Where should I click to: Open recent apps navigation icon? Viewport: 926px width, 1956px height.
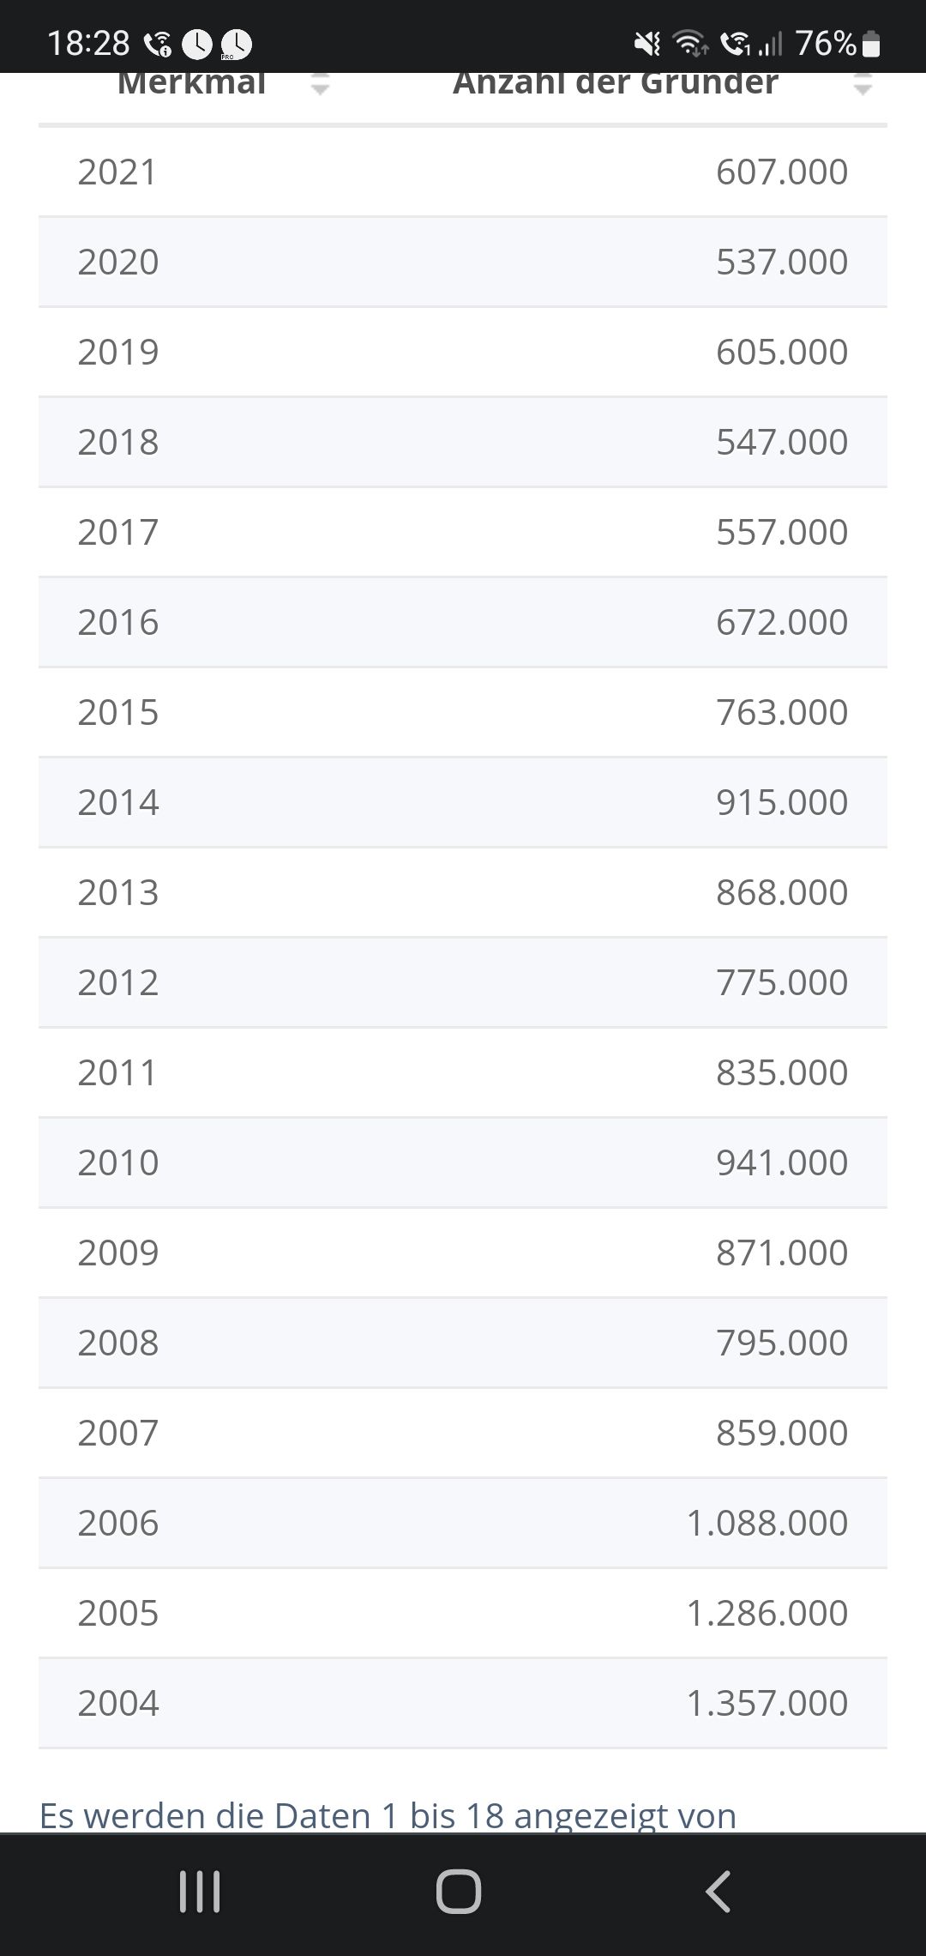[200, 1891]
